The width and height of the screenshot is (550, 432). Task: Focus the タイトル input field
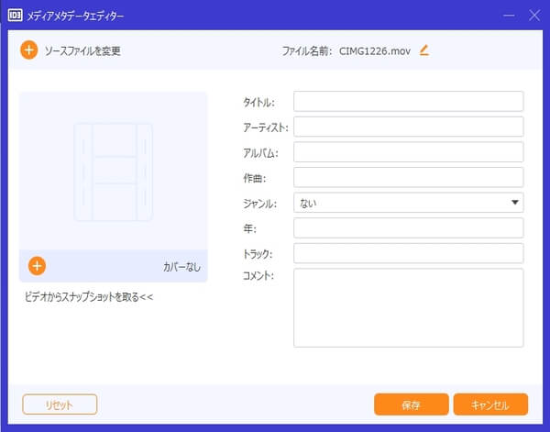408,101
